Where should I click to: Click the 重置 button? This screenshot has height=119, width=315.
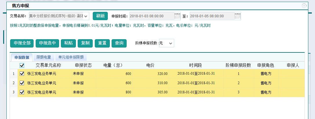(x=102, y=43)
